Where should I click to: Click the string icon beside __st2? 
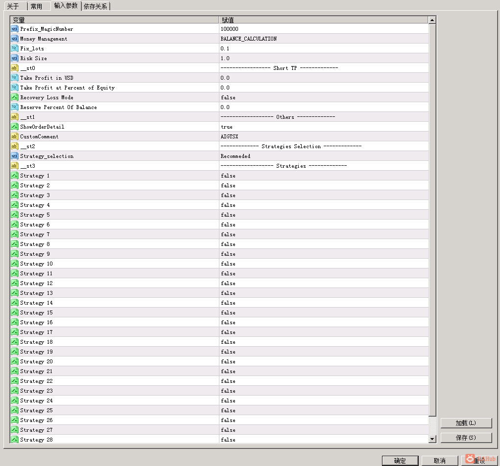coord(15,146)
